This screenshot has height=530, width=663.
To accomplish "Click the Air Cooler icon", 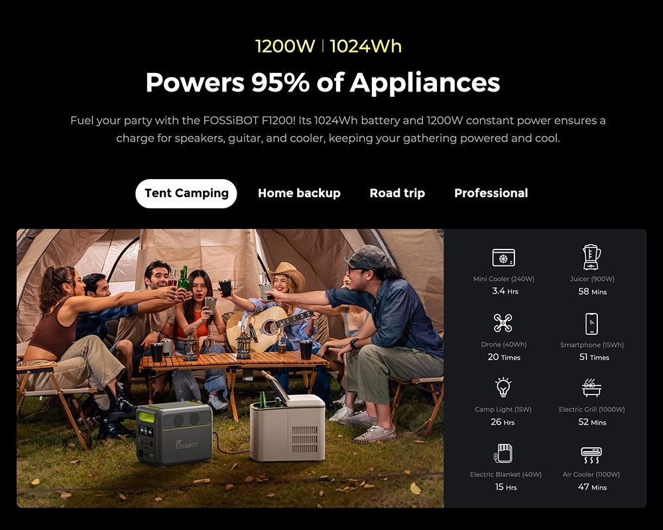I will click(591, 455).
